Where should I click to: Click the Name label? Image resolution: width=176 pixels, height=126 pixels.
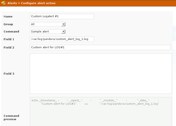(8, 17)
